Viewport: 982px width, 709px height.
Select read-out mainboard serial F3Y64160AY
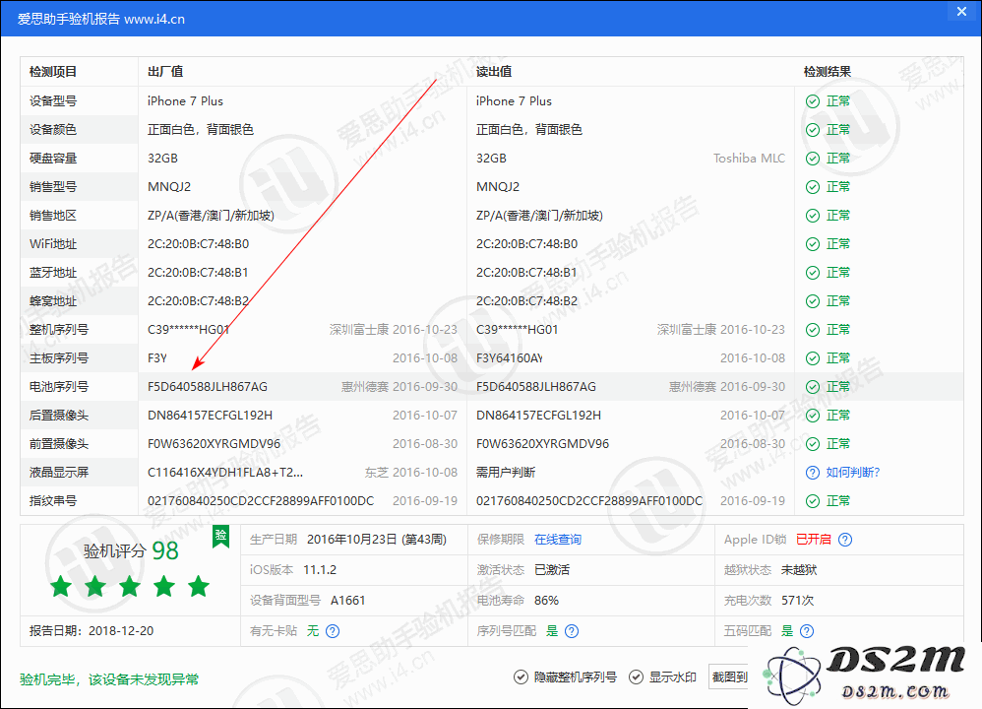pos(509,358)
